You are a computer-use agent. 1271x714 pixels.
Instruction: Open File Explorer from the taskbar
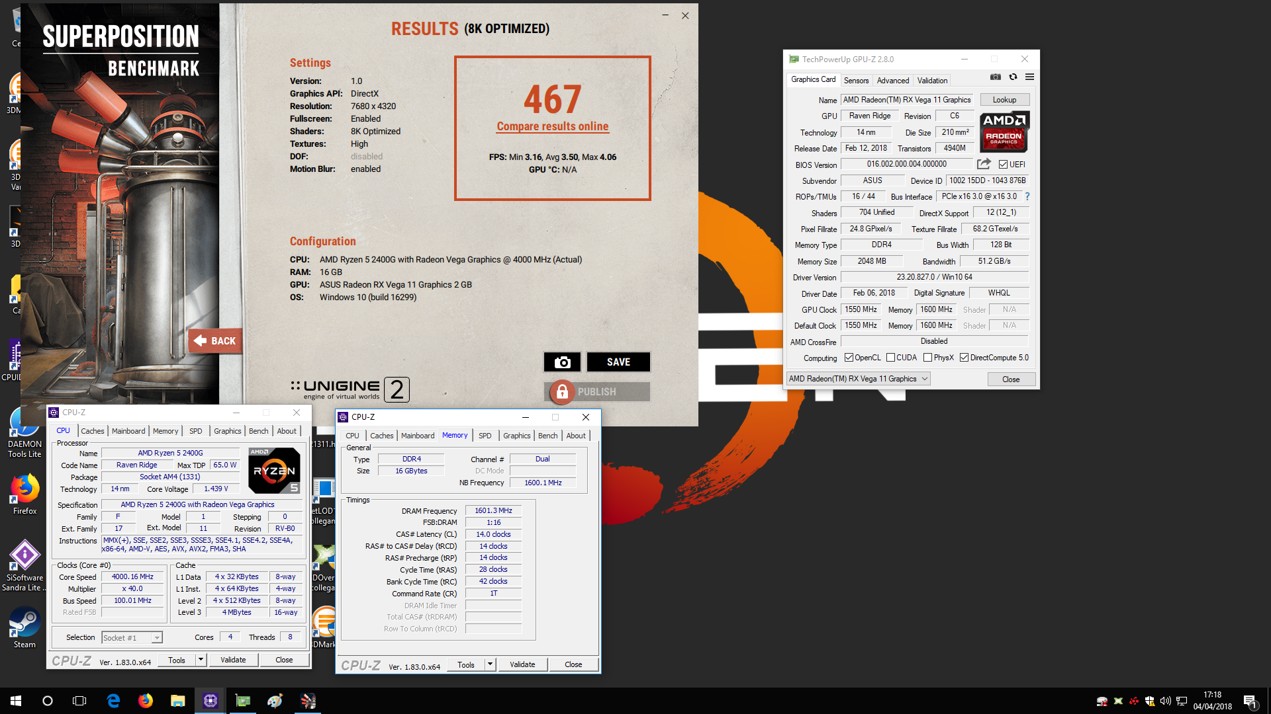click(177, 701)
